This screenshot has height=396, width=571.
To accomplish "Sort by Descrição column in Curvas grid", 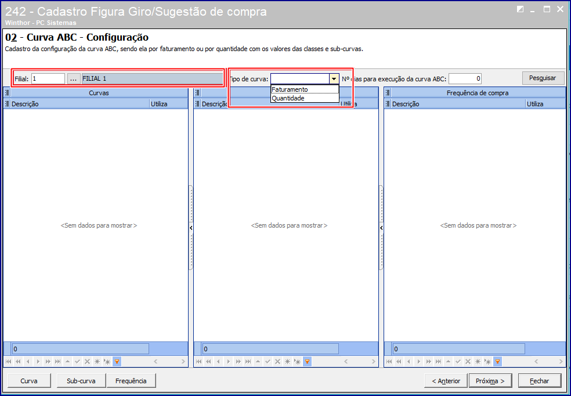I will (x=80, y=104).
